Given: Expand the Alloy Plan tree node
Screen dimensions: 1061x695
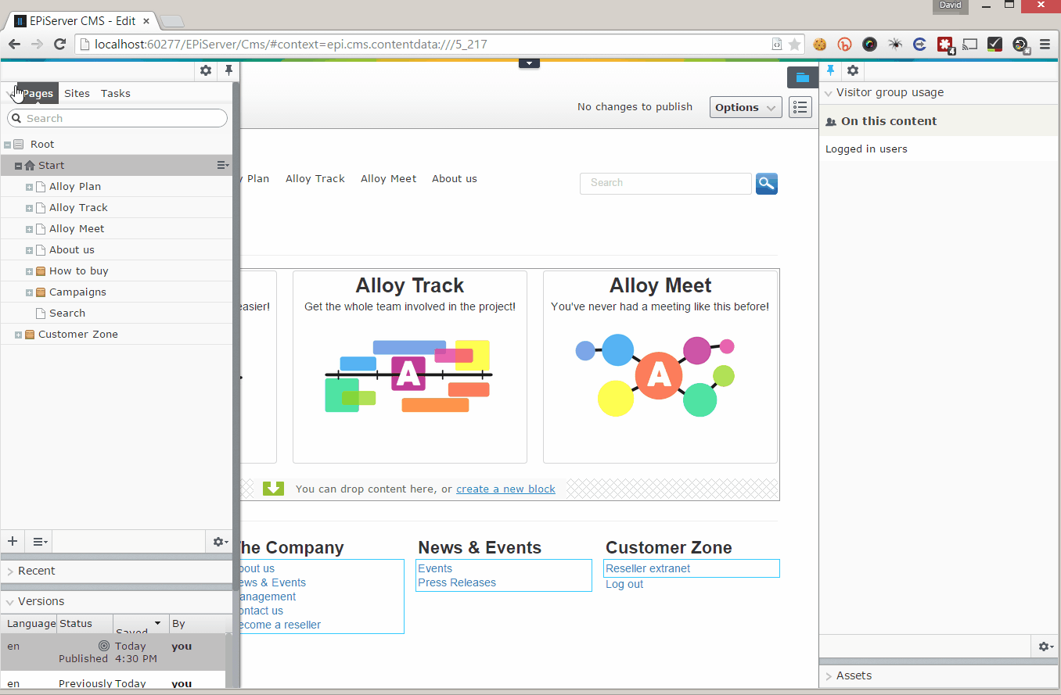Looking at the screenshot, I should pos(29,187).
